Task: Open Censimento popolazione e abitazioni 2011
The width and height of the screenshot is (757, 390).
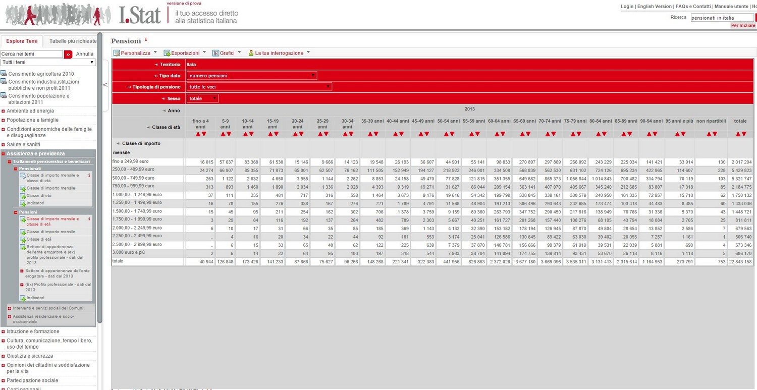Action: [39, 99]
